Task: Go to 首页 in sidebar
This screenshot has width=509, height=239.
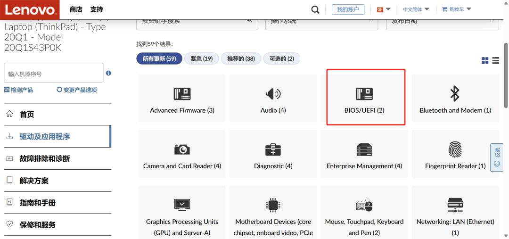Action: [57, 114]
